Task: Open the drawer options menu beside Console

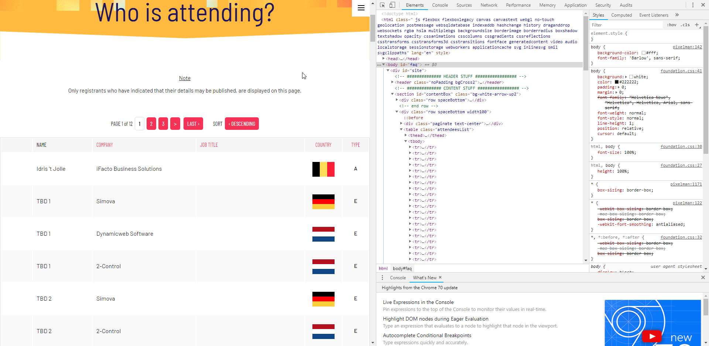Action: point(382,278)
